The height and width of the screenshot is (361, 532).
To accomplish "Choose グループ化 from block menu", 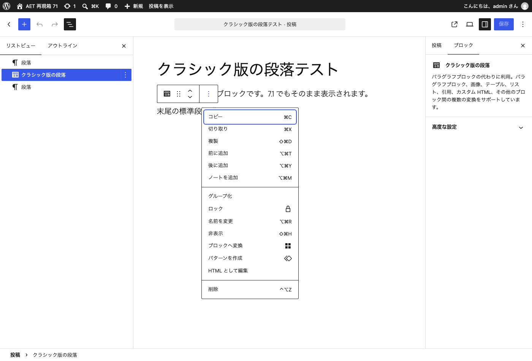I will coord(250,196).
